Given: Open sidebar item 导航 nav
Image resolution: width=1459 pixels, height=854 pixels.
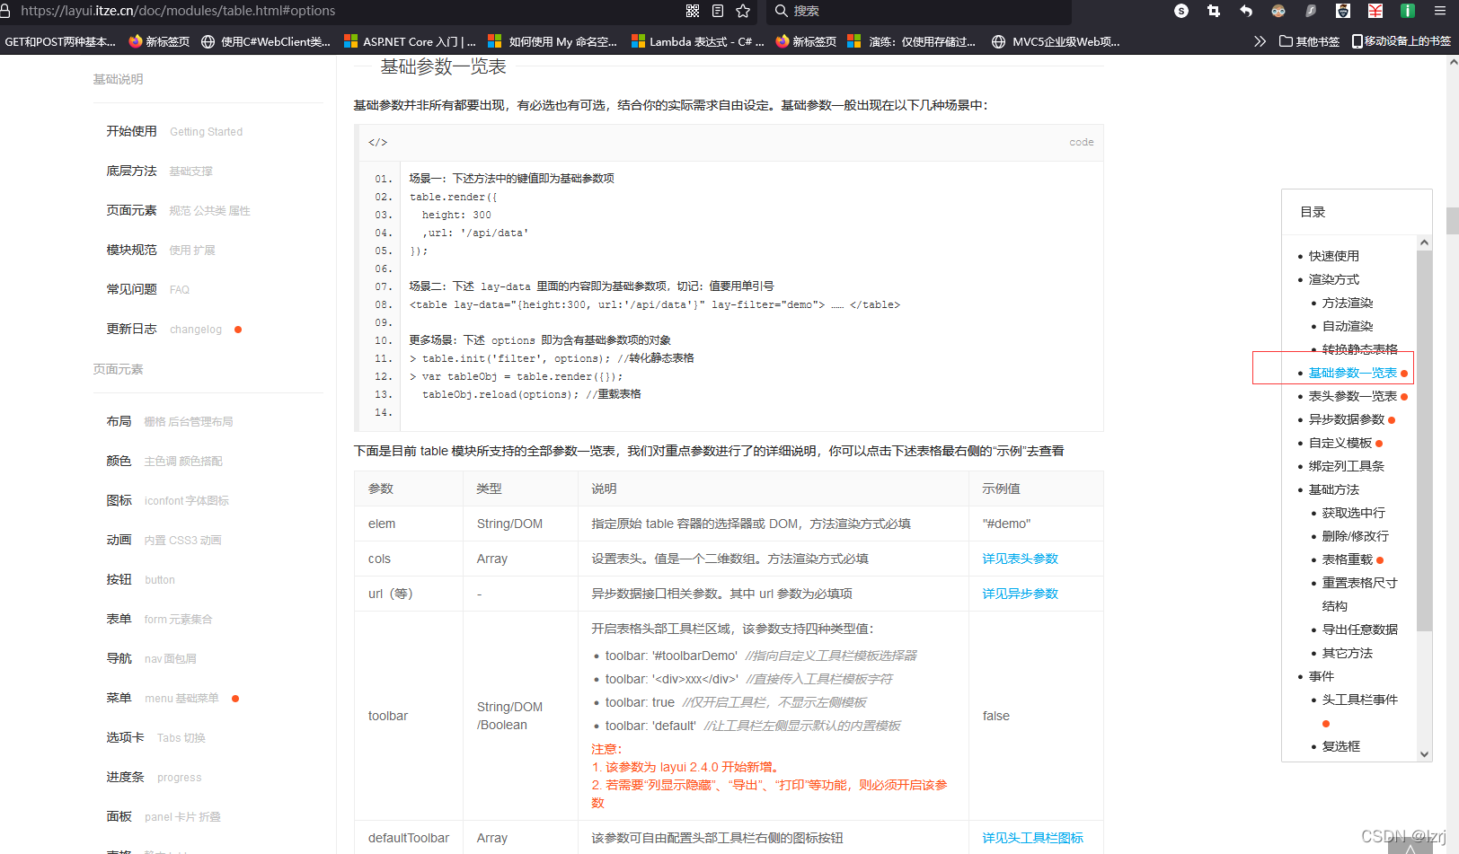Looking at the screenshot, I should [x=151, y=658].
